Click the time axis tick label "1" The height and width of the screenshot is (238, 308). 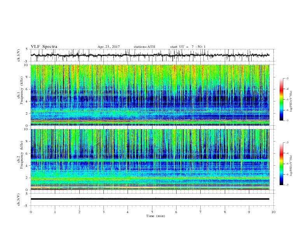point(55,212)
